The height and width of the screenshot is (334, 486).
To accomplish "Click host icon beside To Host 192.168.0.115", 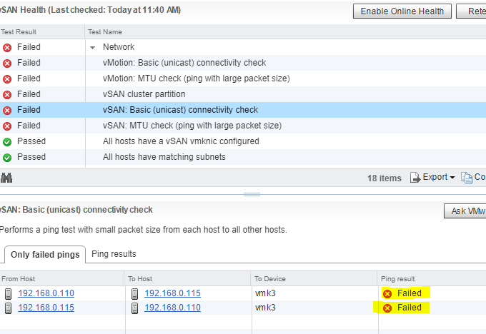I will [x=135, y=293].
